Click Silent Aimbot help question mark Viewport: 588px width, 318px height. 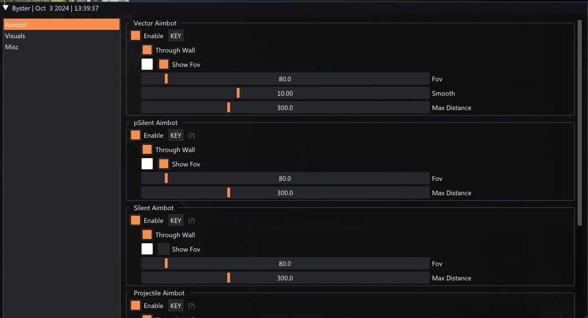pyautogui.click(x=191, y=221)
